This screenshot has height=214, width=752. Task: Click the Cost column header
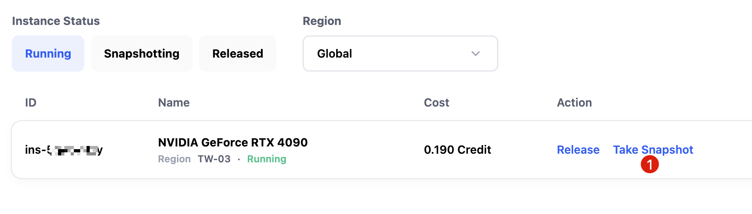pos(437,102)
